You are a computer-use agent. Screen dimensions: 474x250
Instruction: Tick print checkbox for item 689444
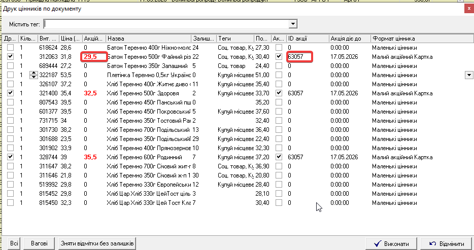click(11, 66)
